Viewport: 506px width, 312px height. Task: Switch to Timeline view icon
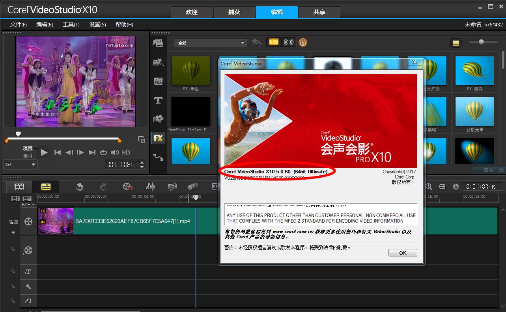46,187
